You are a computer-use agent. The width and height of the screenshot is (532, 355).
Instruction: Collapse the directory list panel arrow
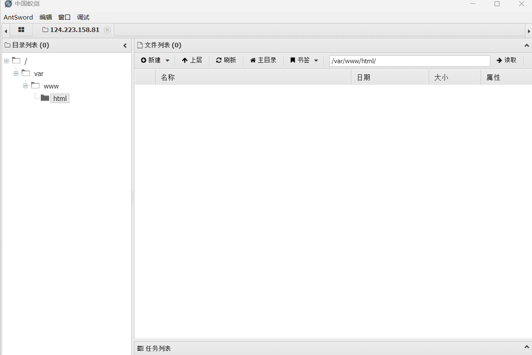point(125,46)
